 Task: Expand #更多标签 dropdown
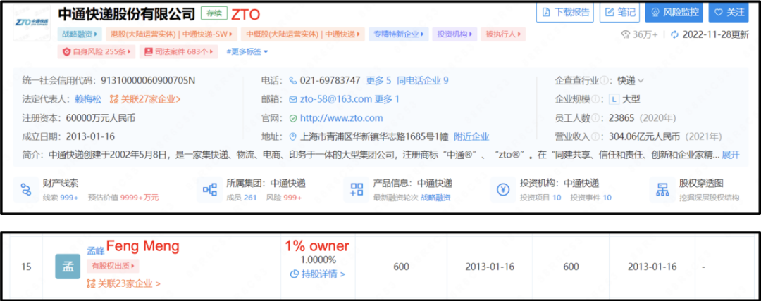pos(247,51)
